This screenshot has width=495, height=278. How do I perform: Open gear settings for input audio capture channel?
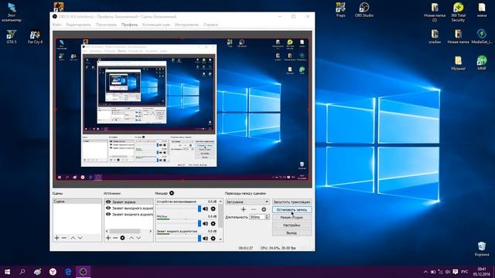coord(213,239)
